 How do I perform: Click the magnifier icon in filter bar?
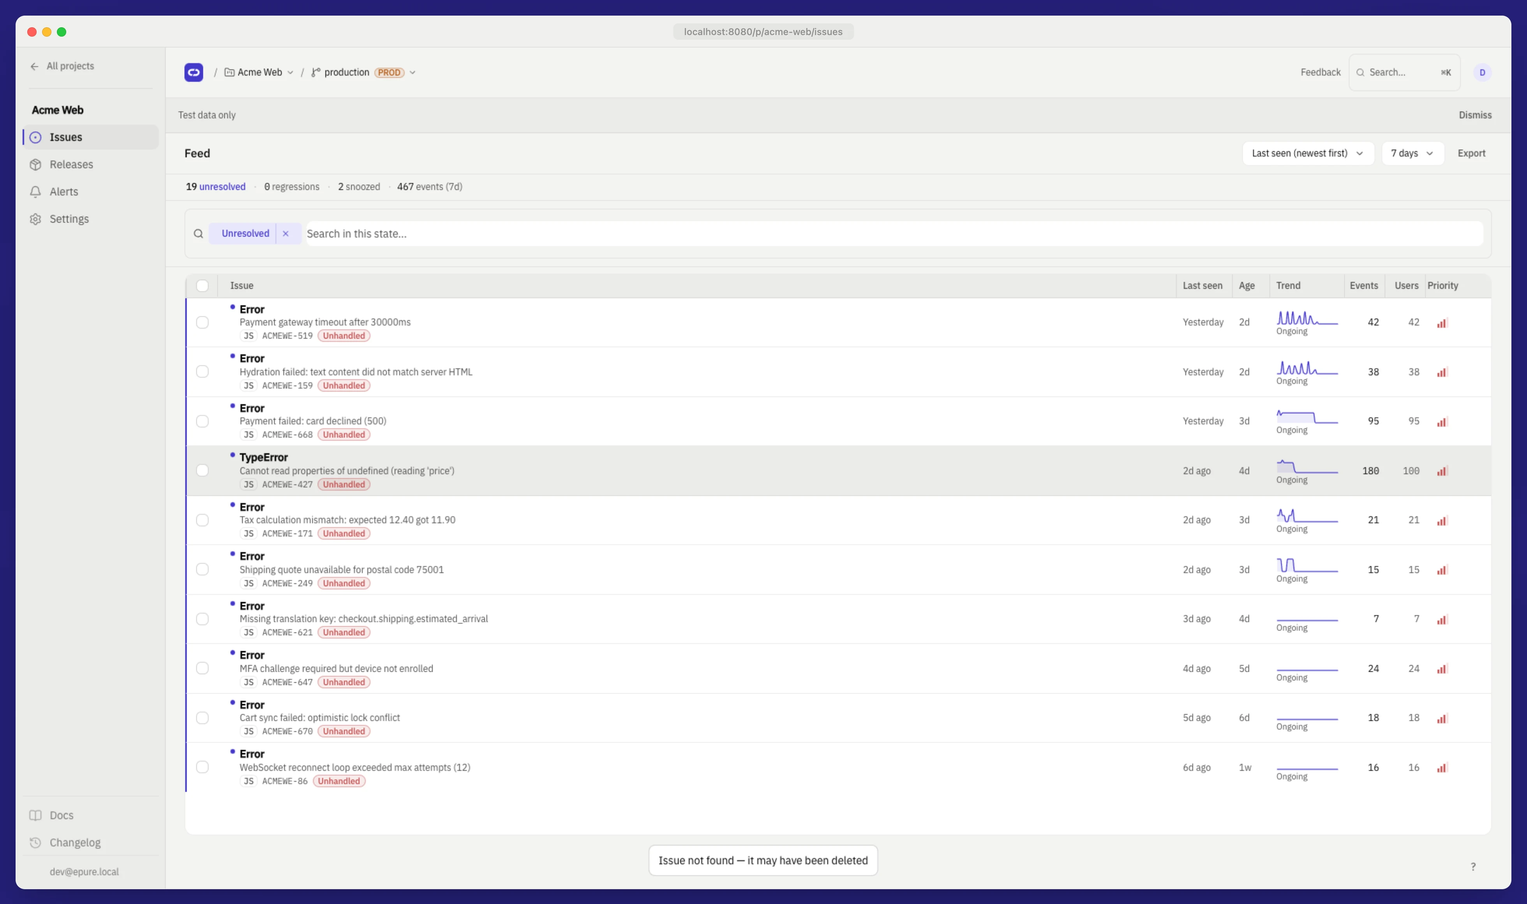(x=199, y=233)
